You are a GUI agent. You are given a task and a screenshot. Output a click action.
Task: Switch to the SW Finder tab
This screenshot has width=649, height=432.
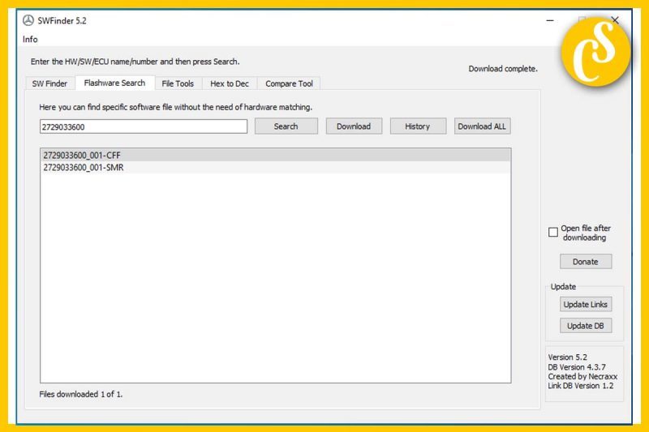coord(49,83)
